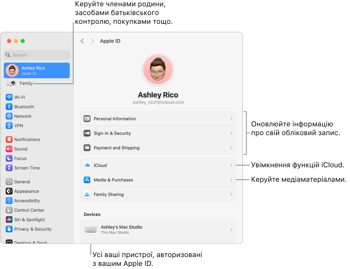Click in the Search field
The image size is (350, 269).
(x=37, y=55)
